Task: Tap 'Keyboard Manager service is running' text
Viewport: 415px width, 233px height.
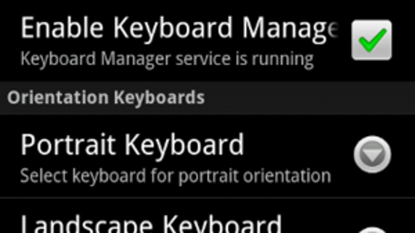Action: [x=167, y=59]
